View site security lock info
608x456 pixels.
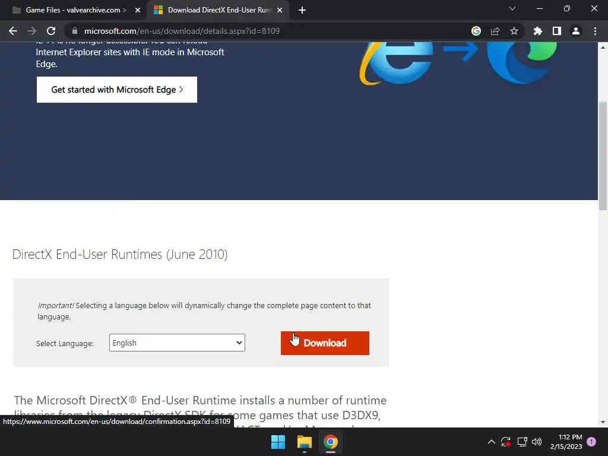coord(75,31)
